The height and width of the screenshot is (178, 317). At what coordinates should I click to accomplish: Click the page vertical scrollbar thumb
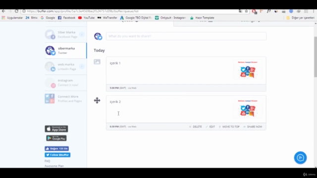(316, 57)
